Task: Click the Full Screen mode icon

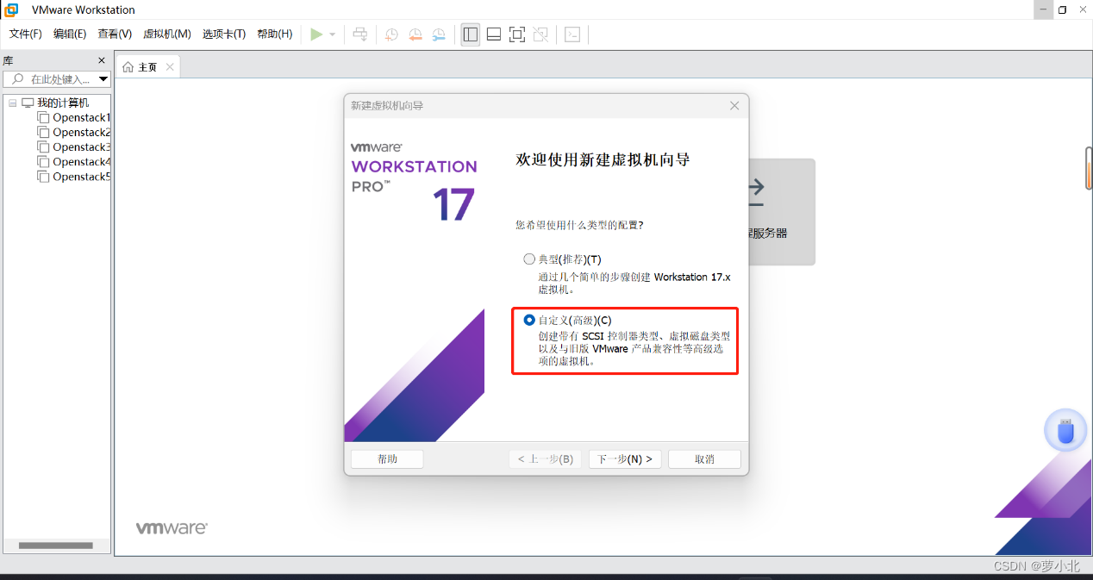Action: click(517, 34)
